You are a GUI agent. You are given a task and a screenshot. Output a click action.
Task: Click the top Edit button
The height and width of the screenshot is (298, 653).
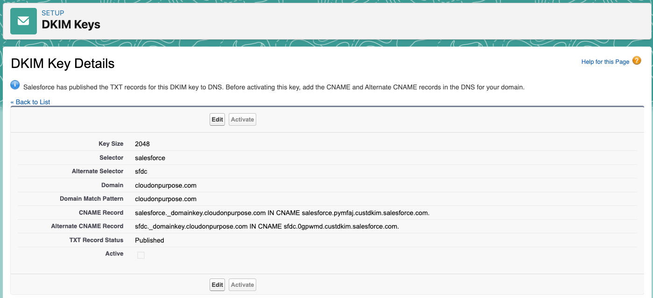click(x=217, y=119)
